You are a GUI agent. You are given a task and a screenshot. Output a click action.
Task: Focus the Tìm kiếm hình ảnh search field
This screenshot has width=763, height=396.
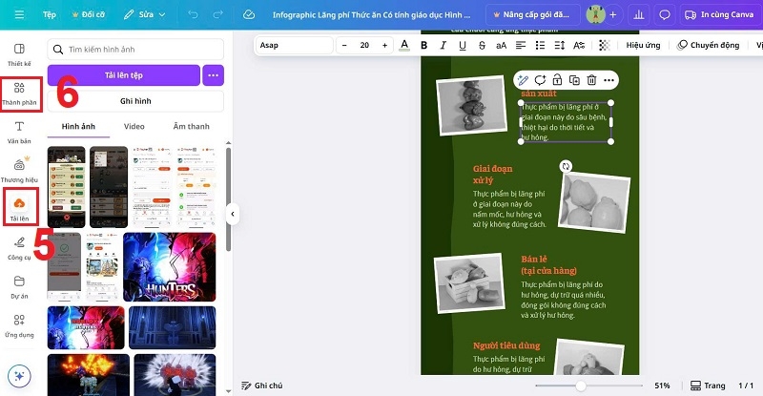pos(135,50)
